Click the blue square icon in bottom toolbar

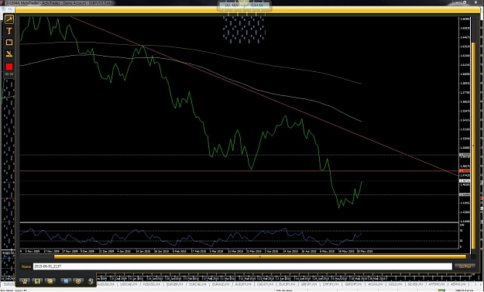[66, 281]
